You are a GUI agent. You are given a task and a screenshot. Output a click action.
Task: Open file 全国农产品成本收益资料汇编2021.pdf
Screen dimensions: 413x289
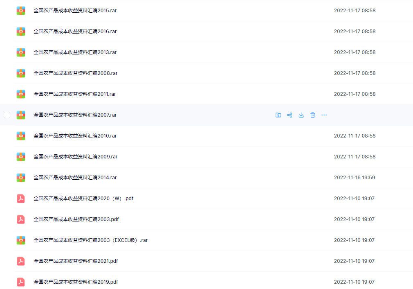pos(76,261)
